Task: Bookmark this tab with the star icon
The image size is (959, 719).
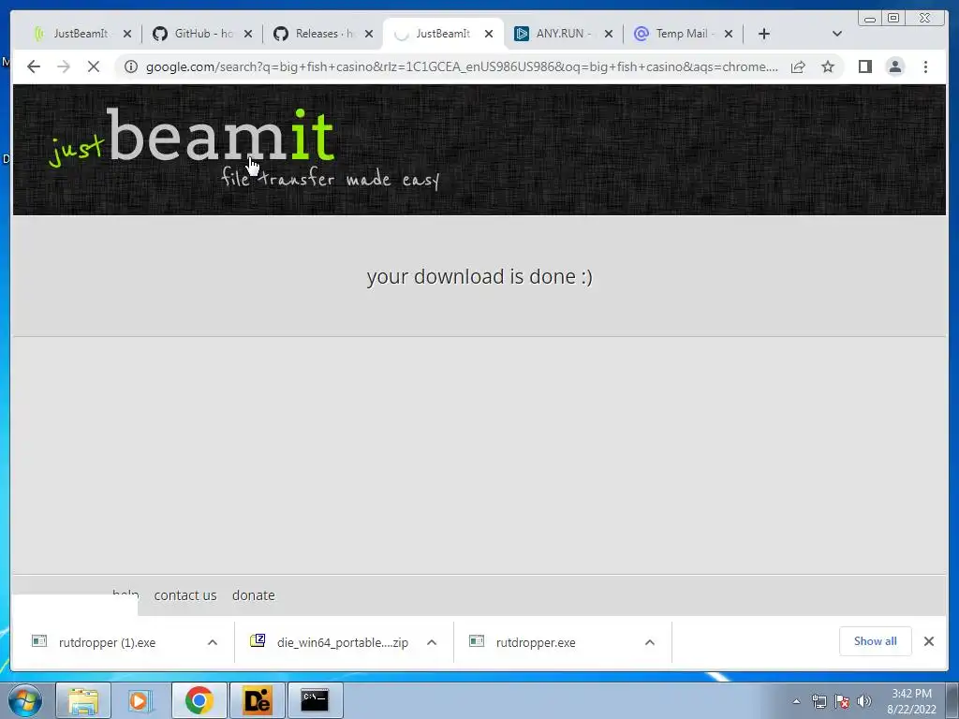Action: tap(828, 66)
